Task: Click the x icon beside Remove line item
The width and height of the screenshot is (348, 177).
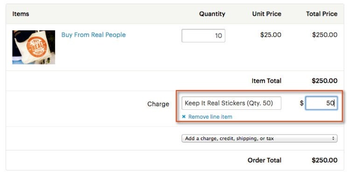Action: click(184, 117)
